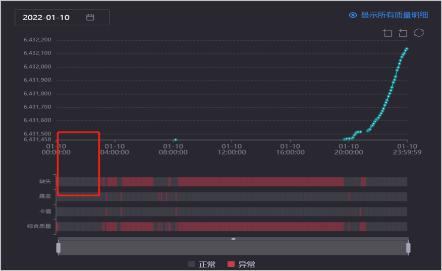Toggle the 正常 legend item
Image resolution: width=442 pixels, height=271 pixels.
[x=201, y=264]
